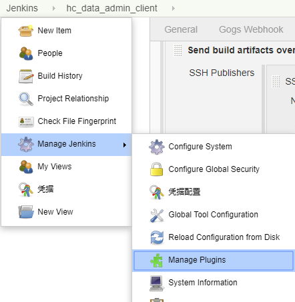Switch to the Gogs Webhook tab

point(251,29)
